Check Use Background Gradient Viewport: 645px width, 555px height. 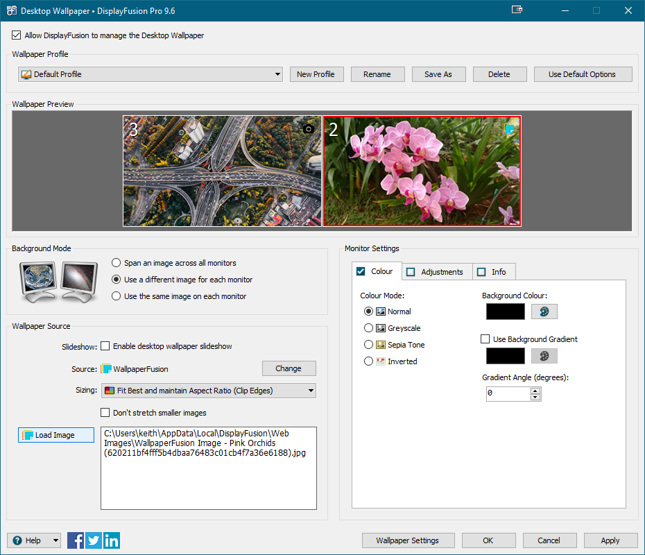click(x=485, y=339)
